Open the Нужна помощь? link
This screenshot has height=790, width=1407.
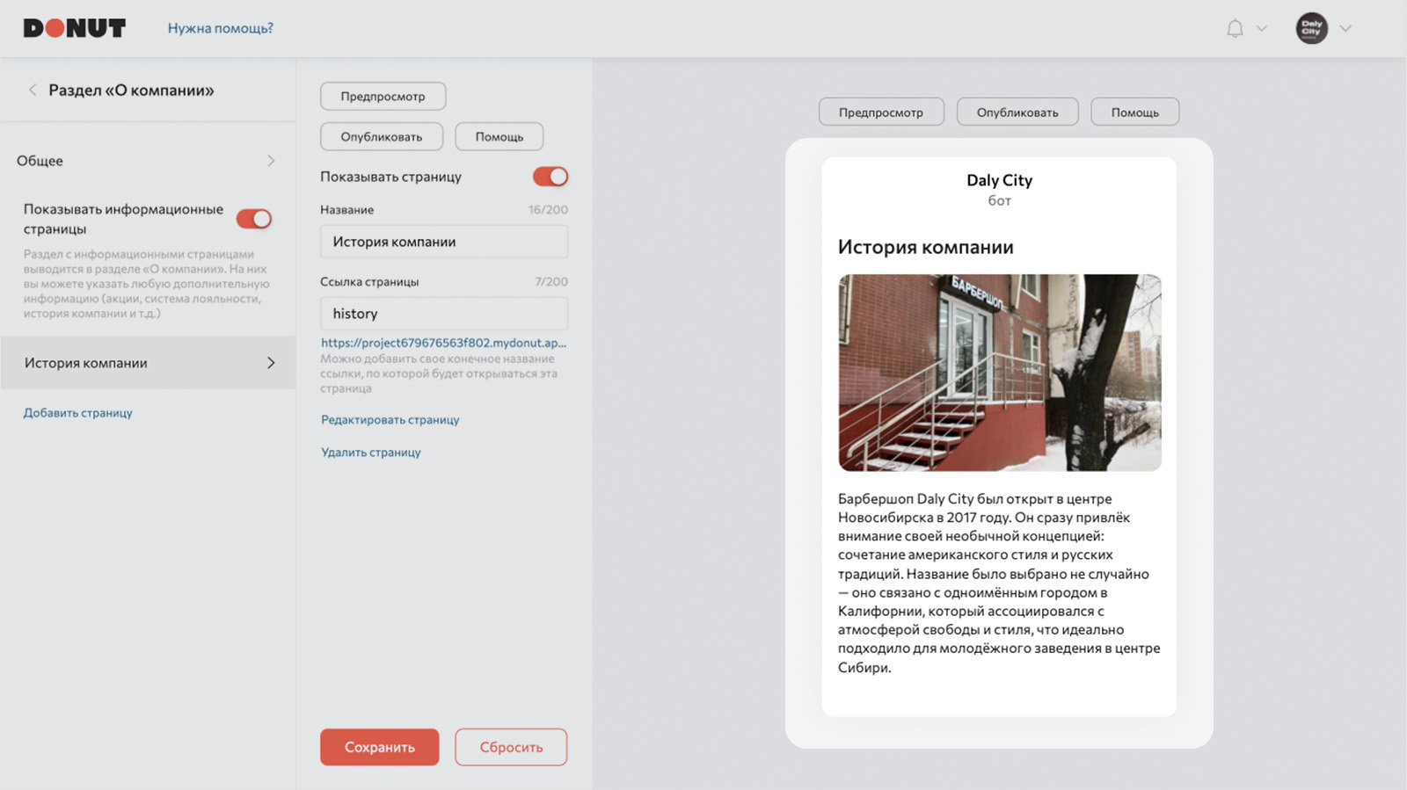221,28
